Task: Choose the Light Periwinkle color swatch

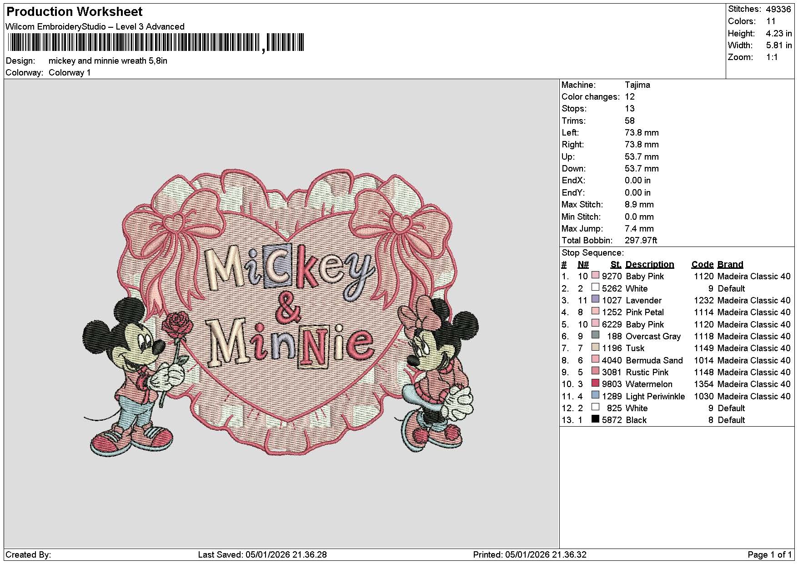Action: tap(595, 395)
